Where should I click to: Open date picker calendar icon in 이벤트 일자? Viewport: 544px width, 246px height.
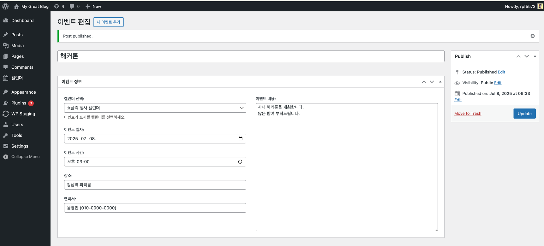tap(240, 139)
